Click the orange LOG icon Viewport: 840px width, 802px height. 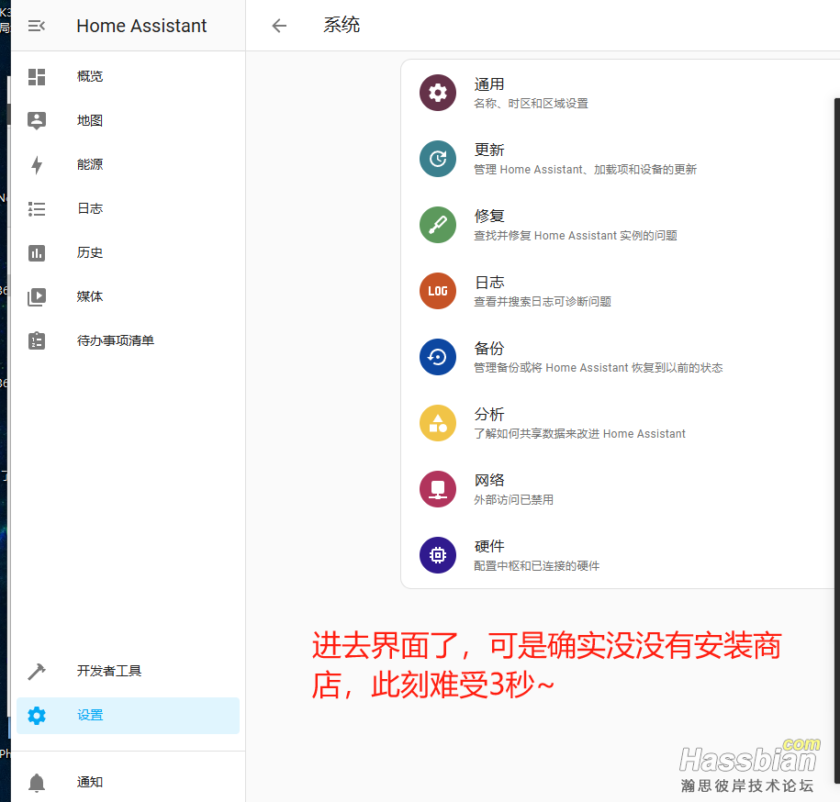coord(438,291)
